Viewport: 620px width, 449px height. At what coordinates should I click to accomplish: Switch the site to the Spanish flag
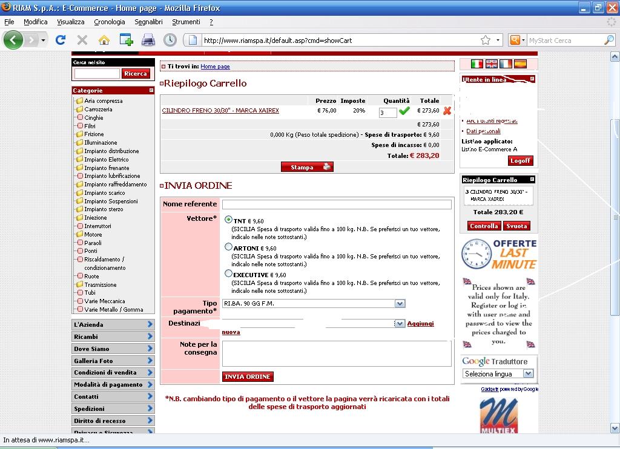click(x=520, y=64)
